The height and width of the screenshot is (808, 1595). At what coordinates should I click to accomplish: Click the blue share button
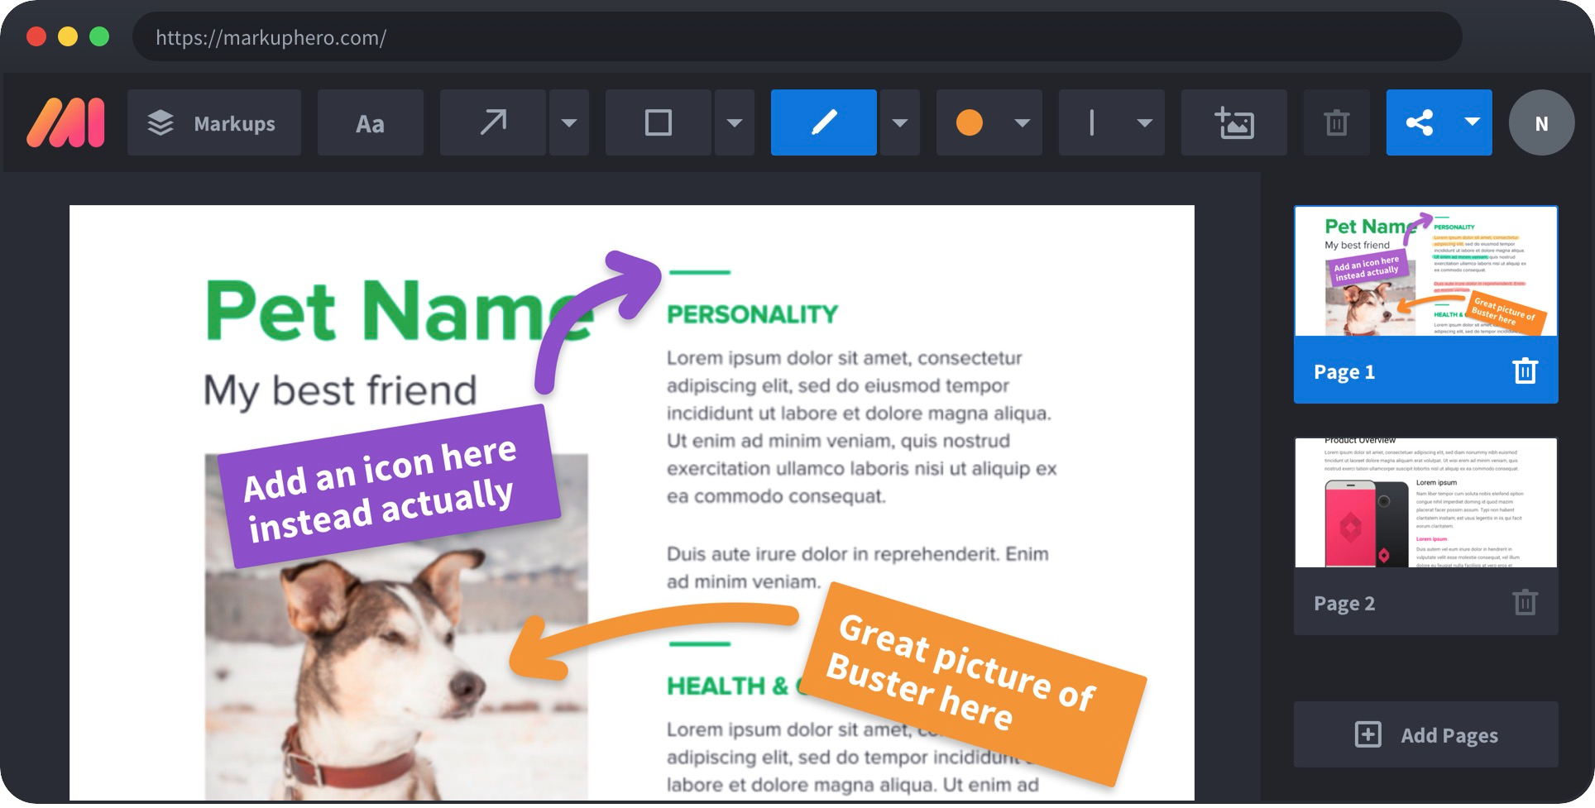tap(1420, 123)
